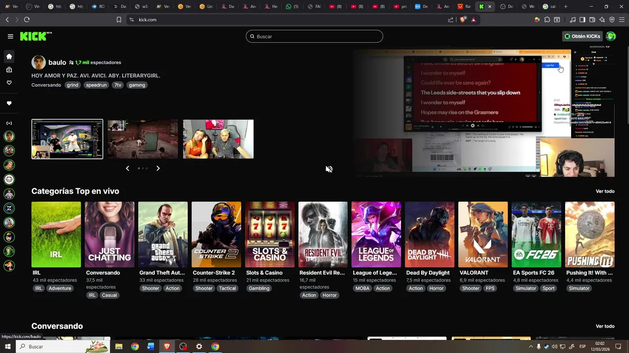This screenshot has width=629, height=353.
Task: Select the third featured stream thumbnail
Action: click(x=218, y=139)
